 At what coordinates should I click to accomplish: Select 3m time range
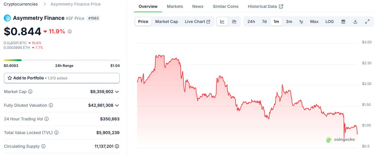289,21
